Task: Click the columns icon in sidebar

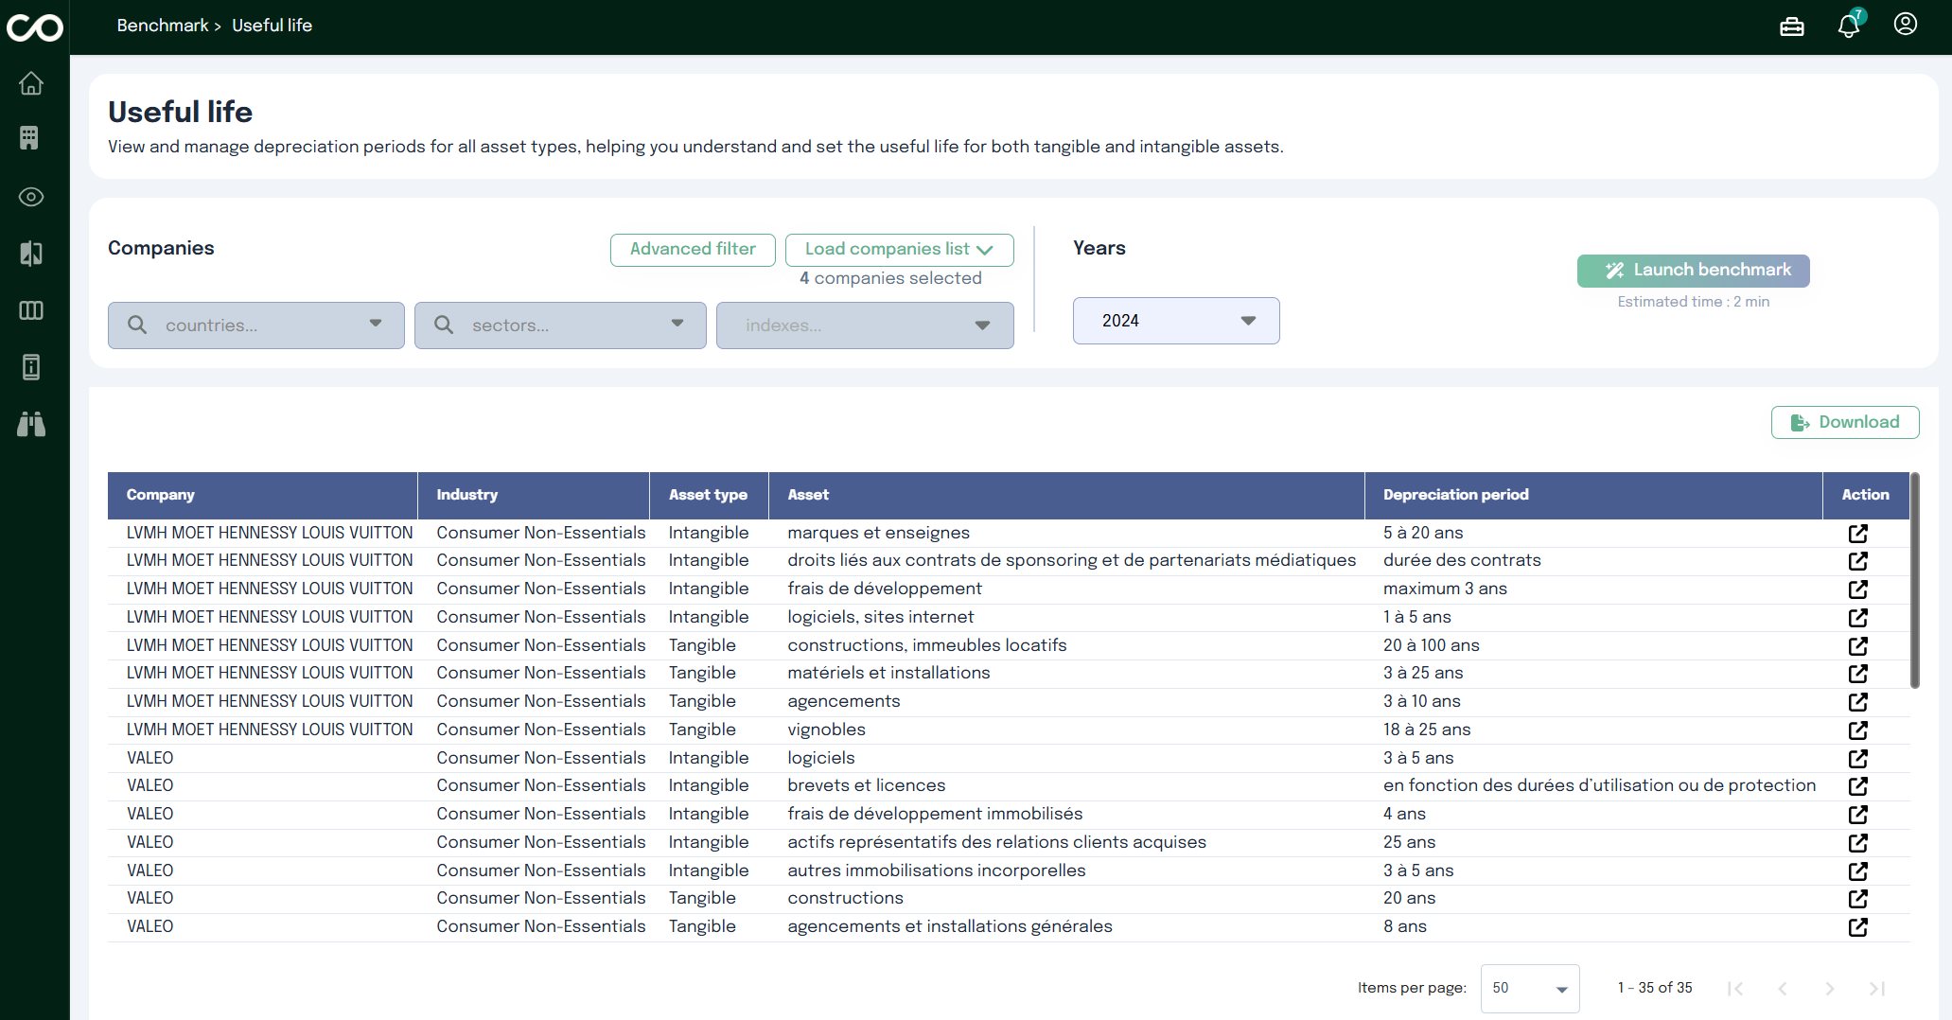Action: 31,310
